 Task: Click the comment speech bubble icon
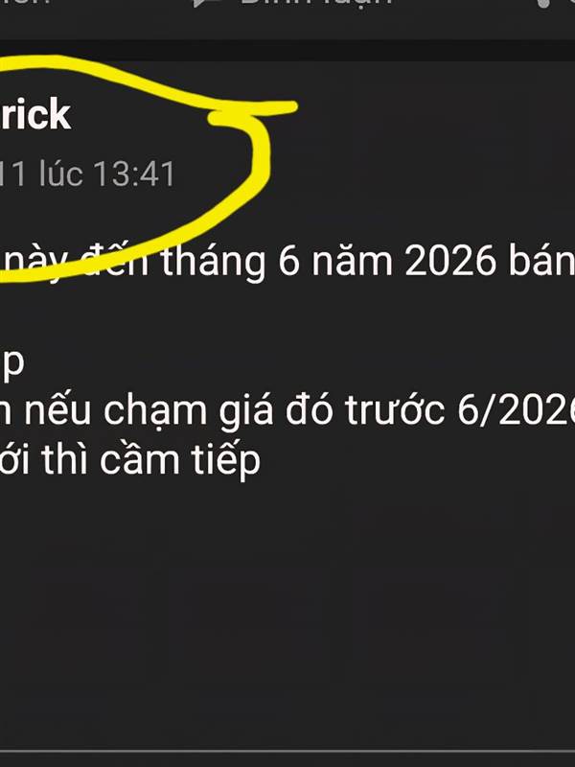pyautogui.click(x=208, y=3)
